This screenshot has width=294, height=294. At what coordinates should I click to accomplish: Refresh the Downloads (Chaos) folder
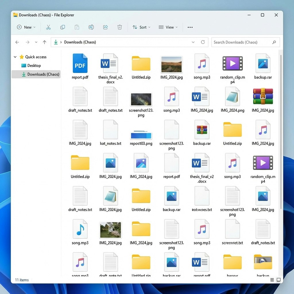[203, 42]
